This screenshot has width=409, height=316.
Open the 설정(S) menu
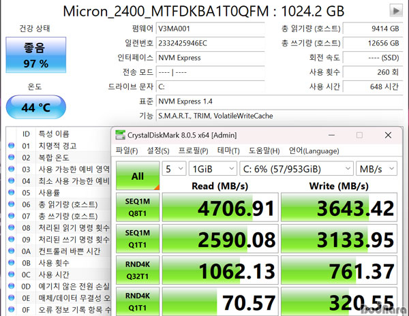point(158,151)
